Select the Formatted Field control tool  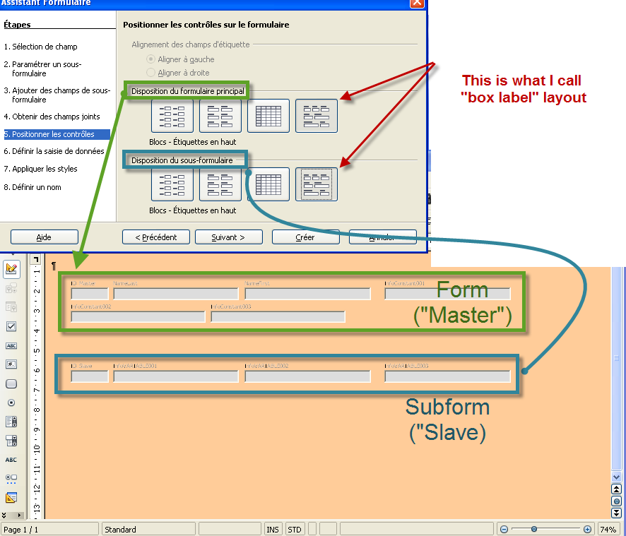11,364
